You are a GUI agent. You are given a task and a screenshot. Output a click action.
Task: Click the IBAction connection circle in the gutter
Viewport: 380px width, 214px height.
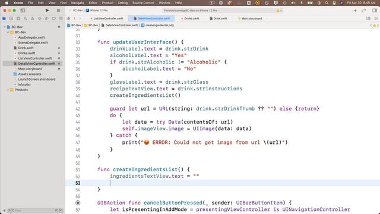[x=78, y=203]
